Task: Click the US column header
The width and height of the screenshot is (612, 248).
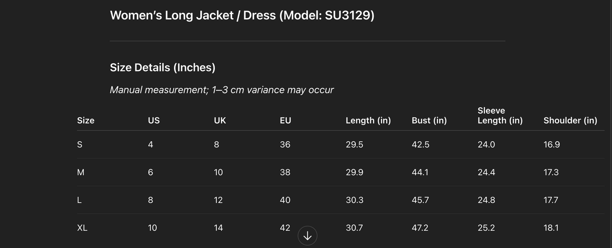Action: click(x=154, y=120)
